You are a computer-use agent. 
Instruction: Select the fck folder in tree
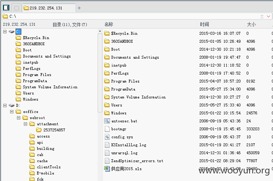pyautogui.click(x=40, y=179)
